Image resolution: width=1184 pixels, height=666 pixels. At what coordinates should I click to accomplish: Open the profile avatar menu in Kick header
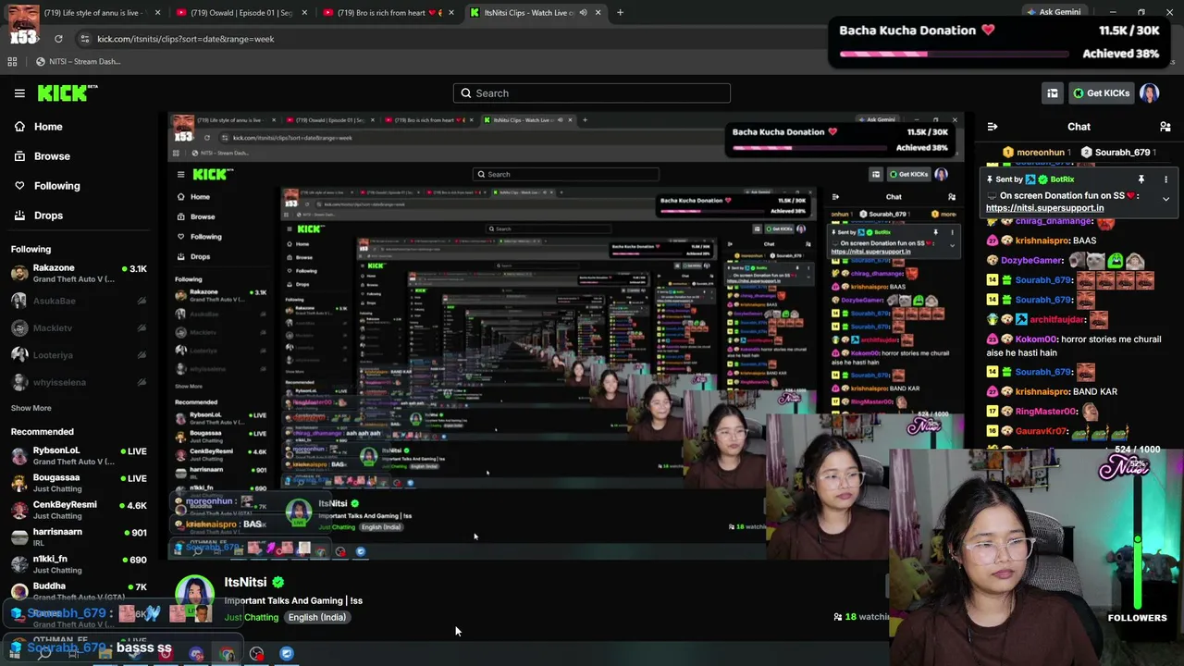(1150, 92)
